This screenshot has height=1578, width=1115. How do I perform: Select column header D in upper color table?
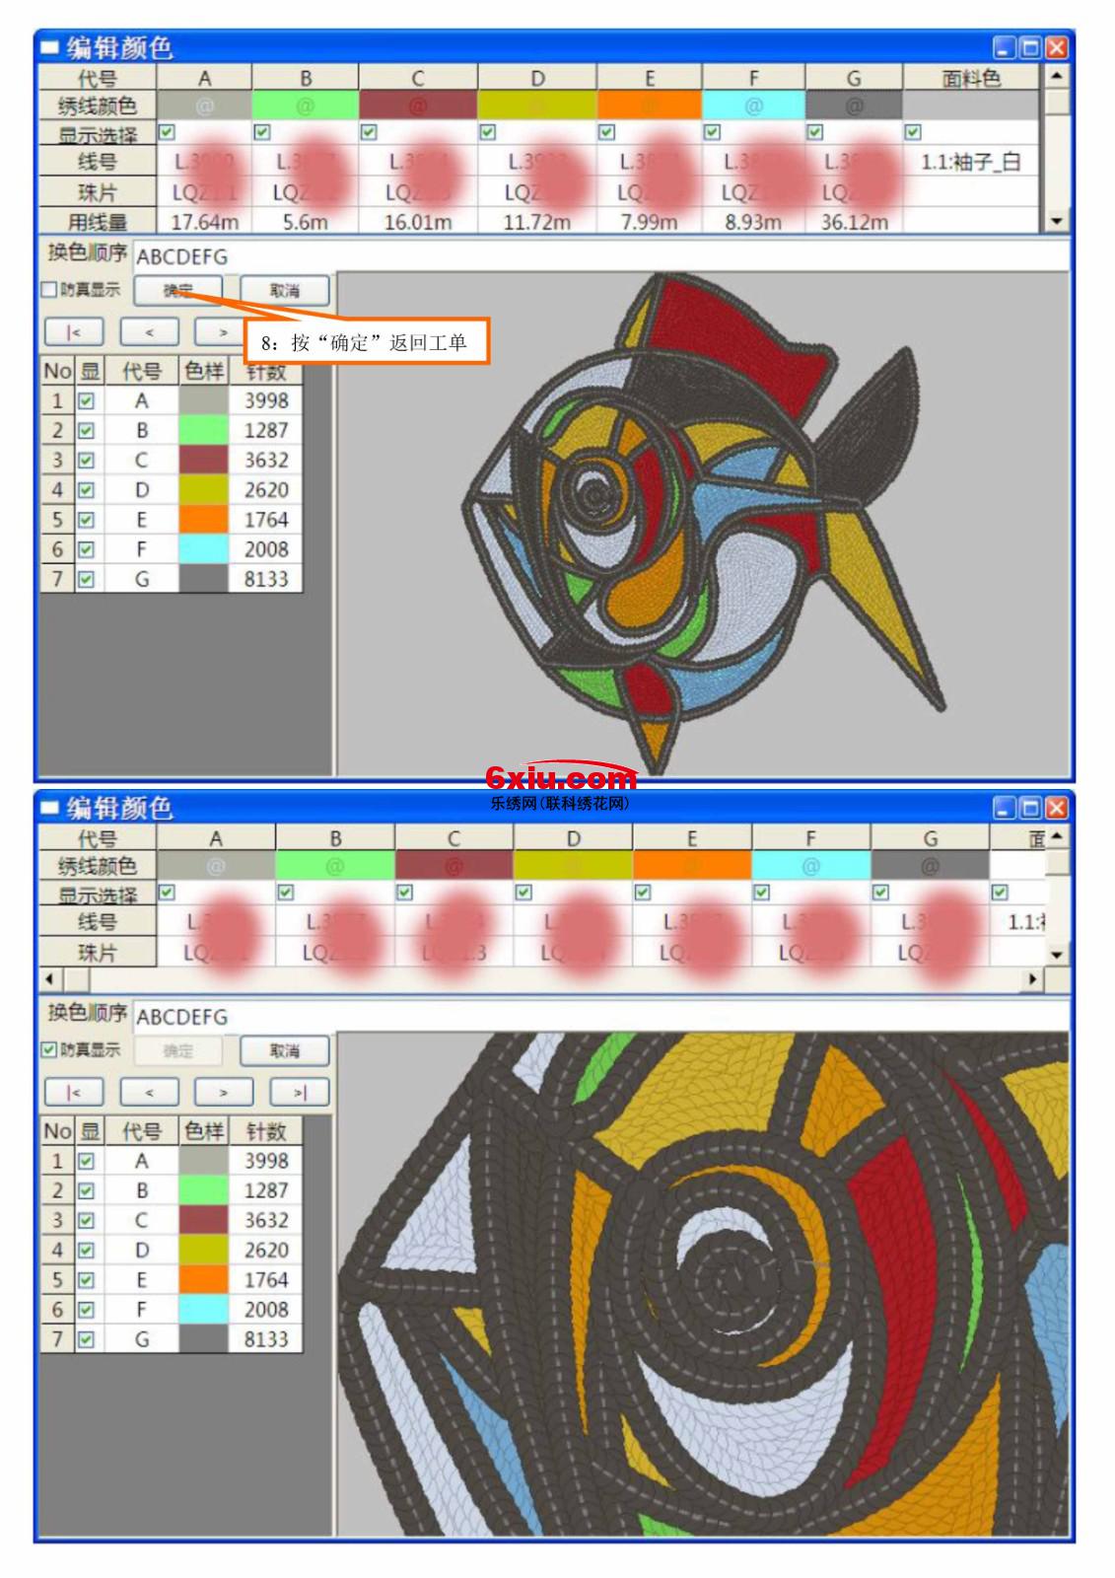click(537, 78)
